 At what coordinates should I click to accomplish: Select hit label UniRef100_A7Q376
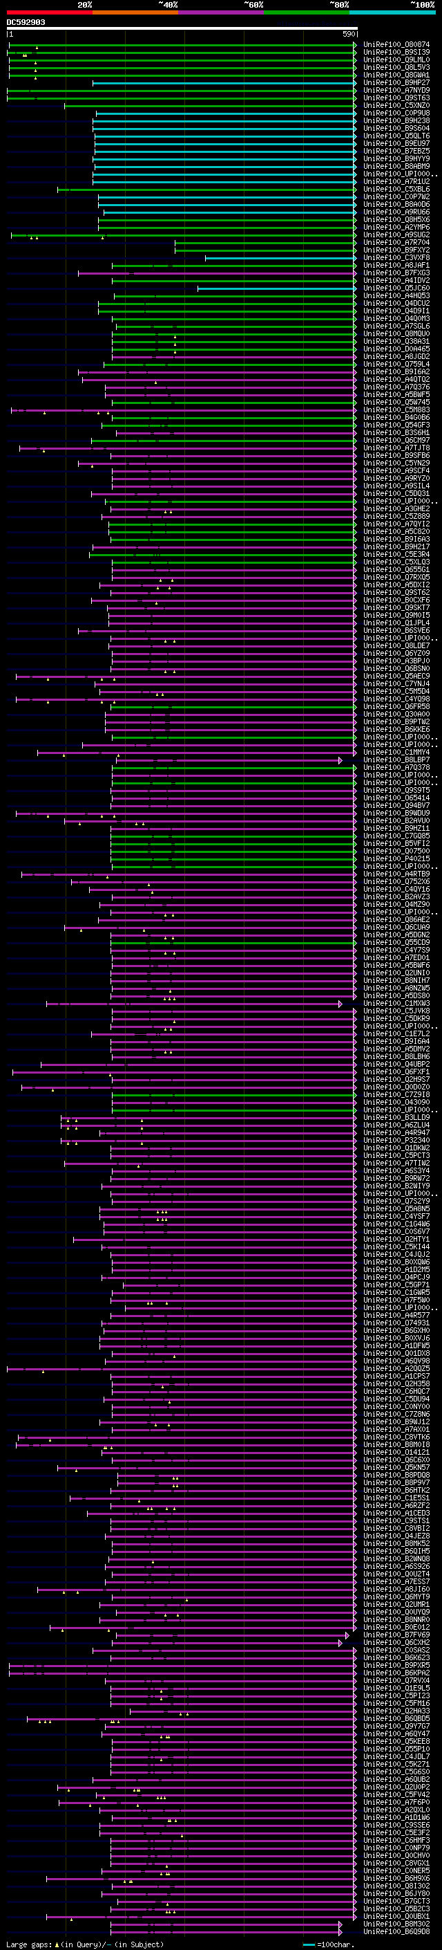pyautogui.click(x=396, y=387)
